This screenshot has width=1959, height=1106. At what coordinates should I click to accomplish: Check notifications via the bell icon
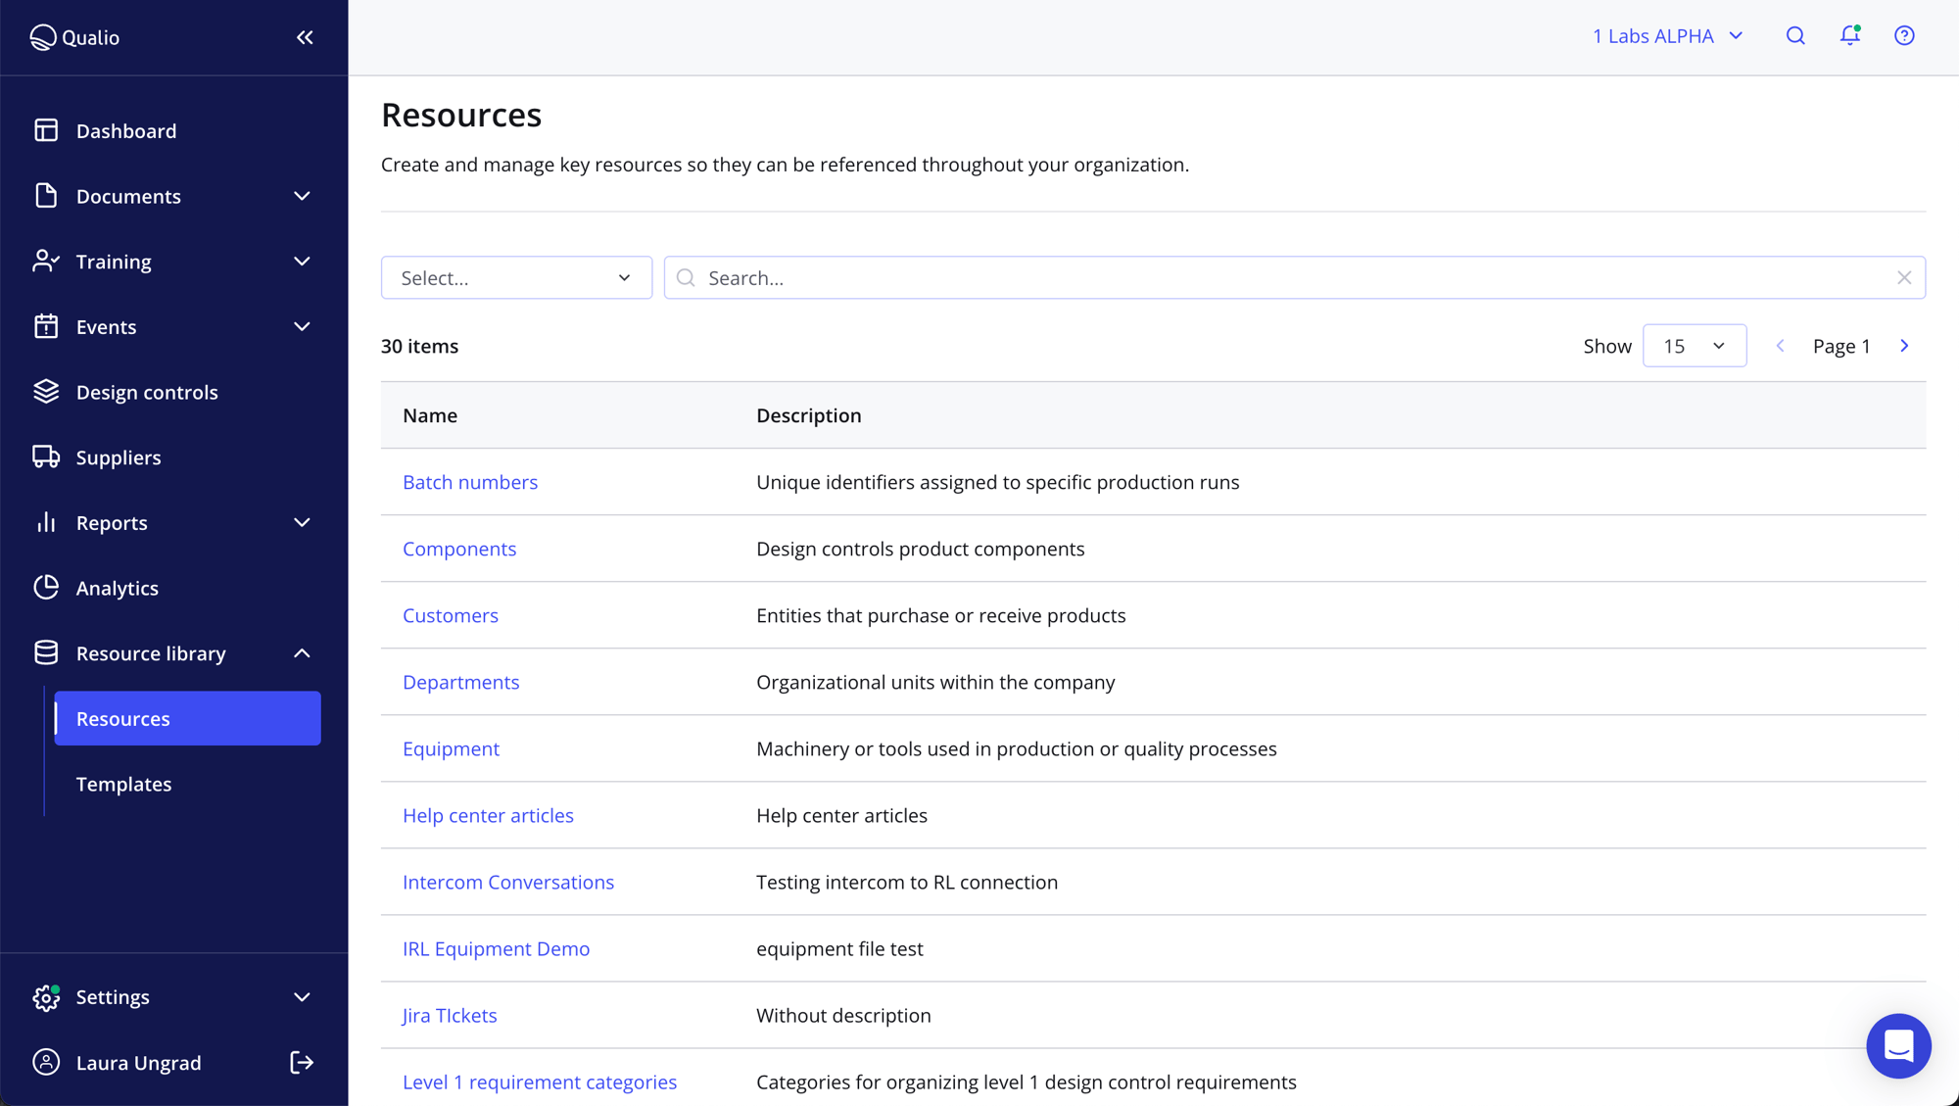pyautogui.click(x=1850, y=35)
